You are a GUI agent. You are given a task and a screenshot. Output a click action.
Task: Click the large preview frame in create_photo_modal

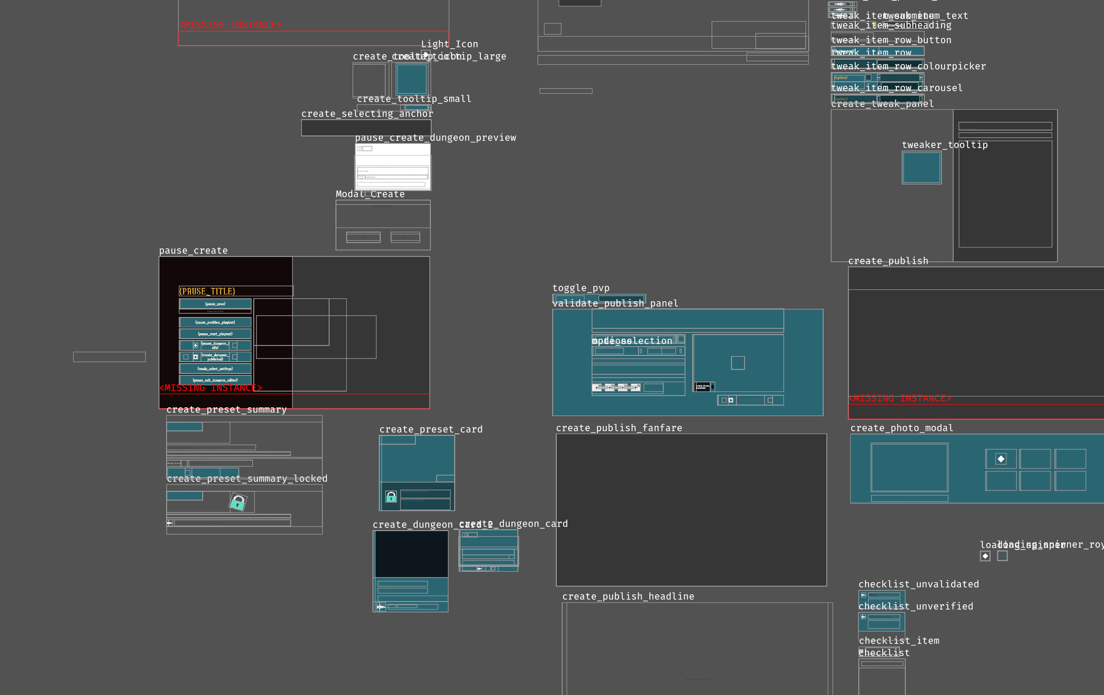point(909,467)
